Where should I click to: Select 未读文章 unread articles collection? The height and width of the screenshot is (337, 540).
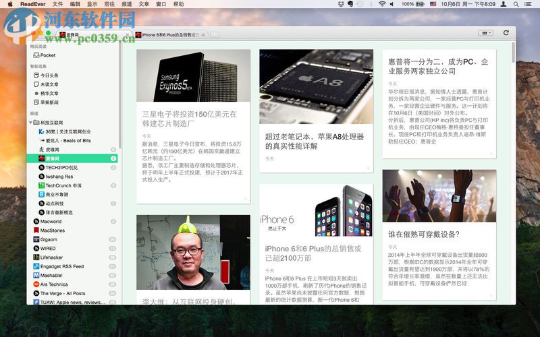tap(46, 84)
